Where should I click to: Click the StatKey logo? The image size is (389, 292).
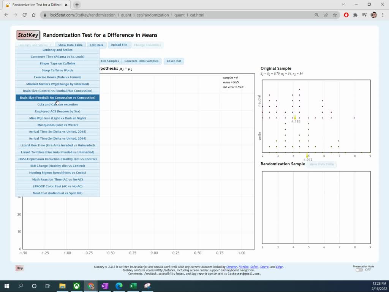click(x=28, y=35)
